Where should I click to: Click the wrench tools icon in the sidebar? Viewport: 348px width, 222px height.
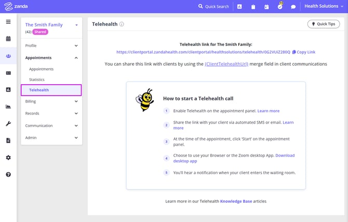click(8, 124)
